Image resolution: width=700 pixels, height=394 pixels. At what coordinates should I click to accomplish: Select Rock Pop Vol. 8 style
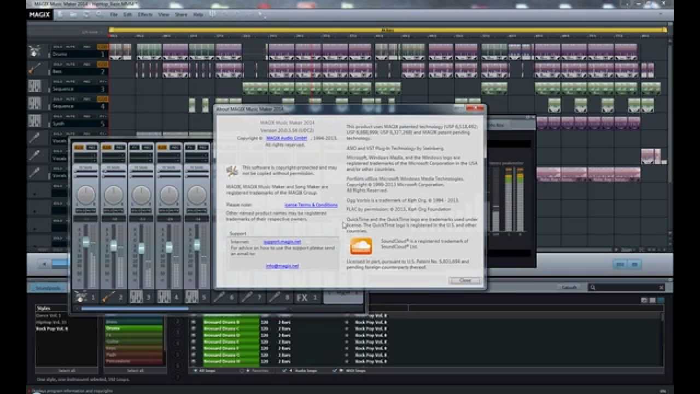52,329
